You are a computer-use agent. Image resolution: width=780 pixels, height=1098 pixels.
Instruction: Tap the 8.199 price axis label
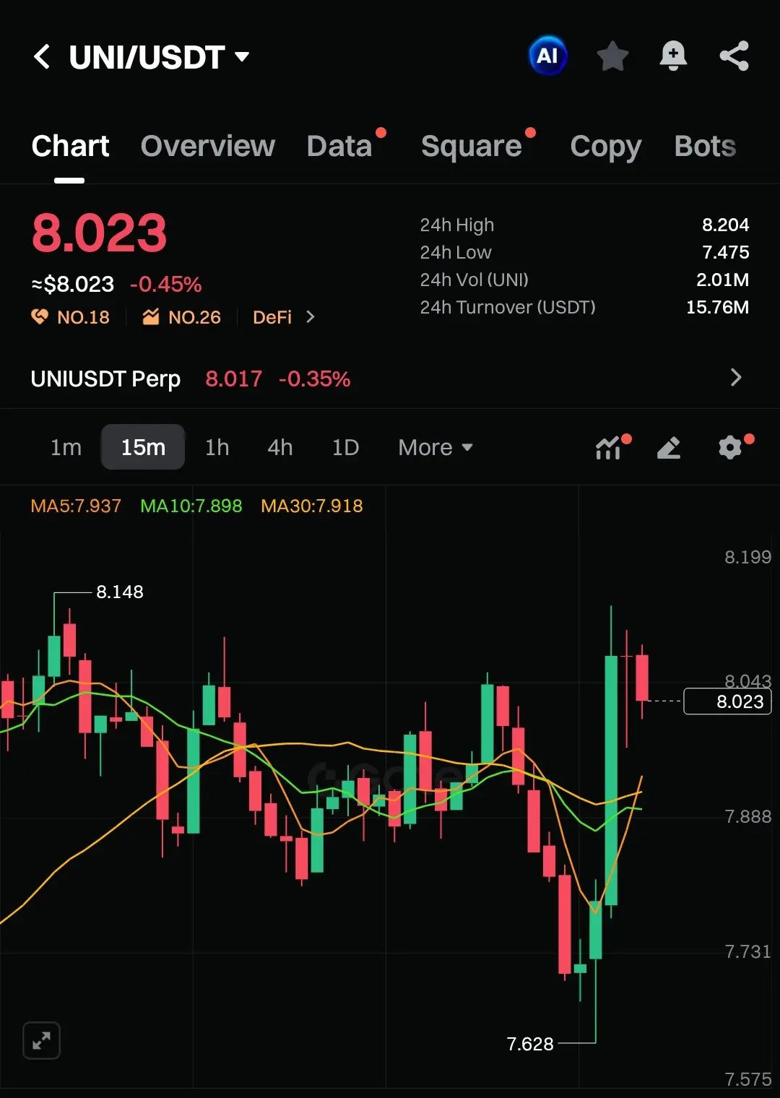(x=748, y=557)
